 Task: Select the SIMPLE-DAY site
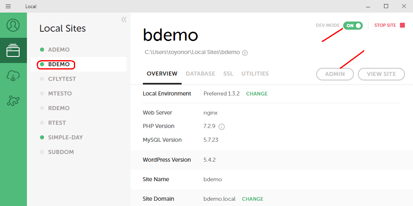tap(65, 137)
